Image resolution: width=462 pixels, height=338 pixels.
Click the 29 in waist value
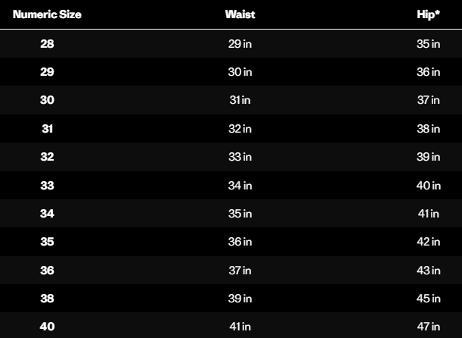(240, 44)
